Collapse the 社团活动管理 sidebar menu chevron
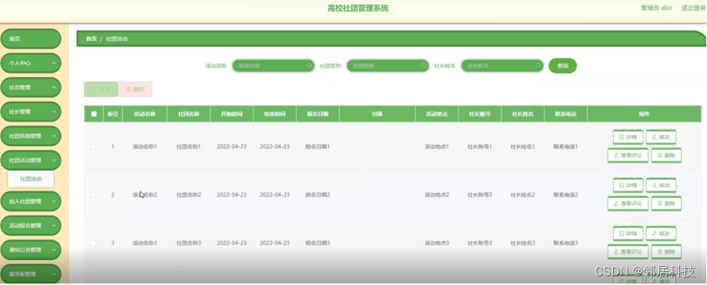This screenshot has width=707, height=285. [x=54, y=160]
